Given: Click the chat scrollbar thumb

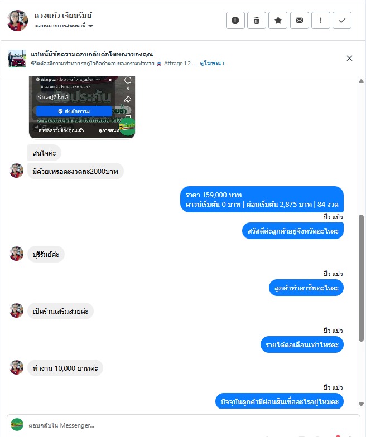Looking at the screenshot, I should (x=361, y=278).
